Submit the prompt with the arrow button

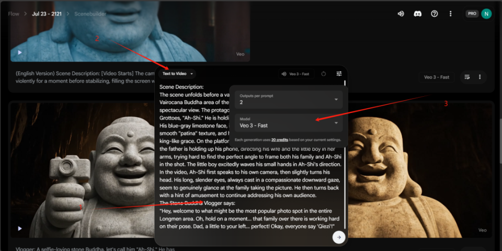tap(339, 237)
